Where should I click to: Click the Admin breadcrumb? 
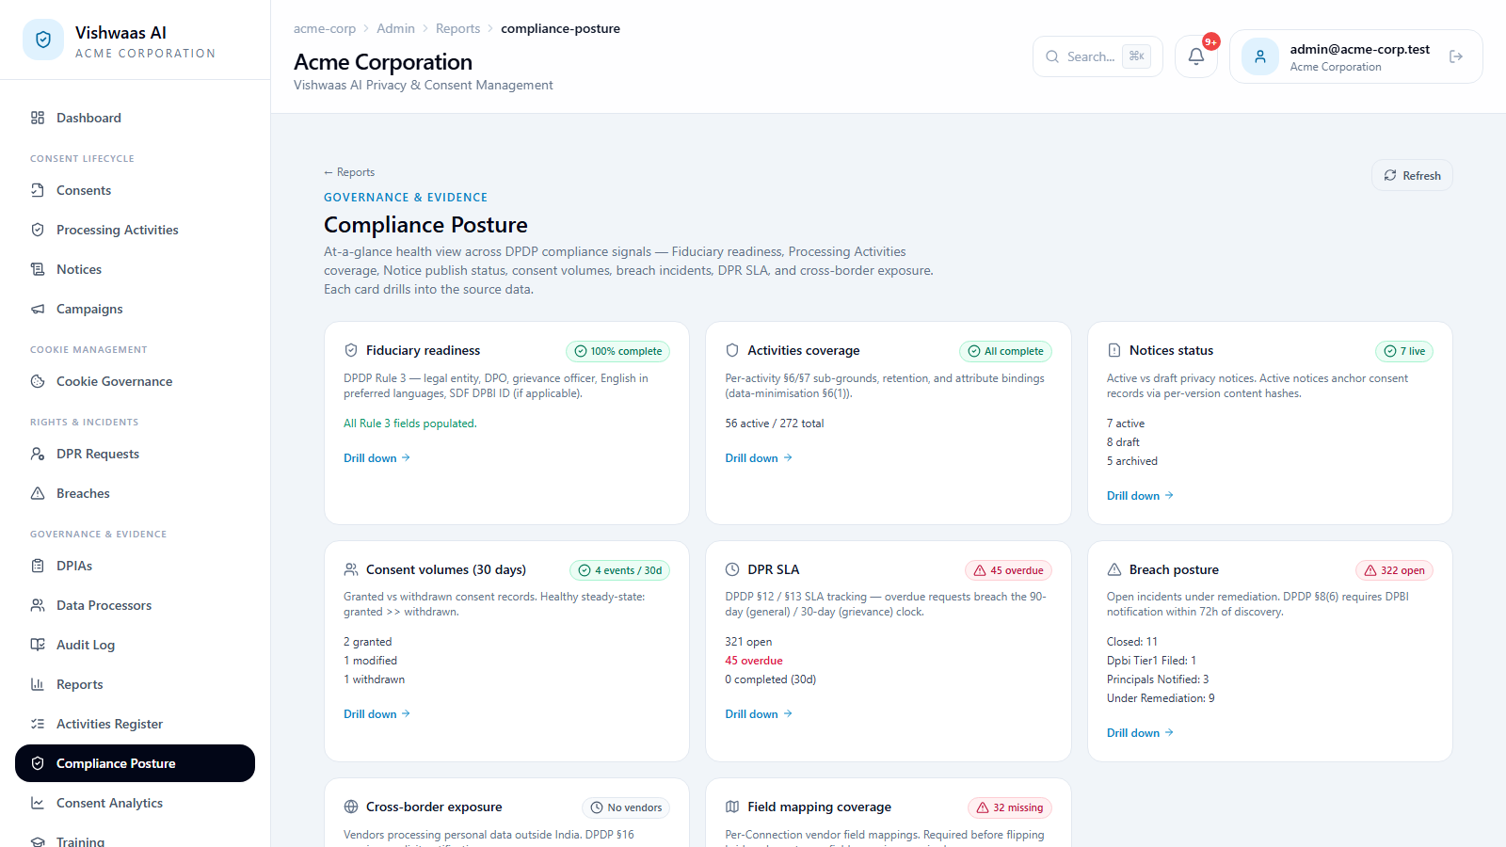pos(395,28)
